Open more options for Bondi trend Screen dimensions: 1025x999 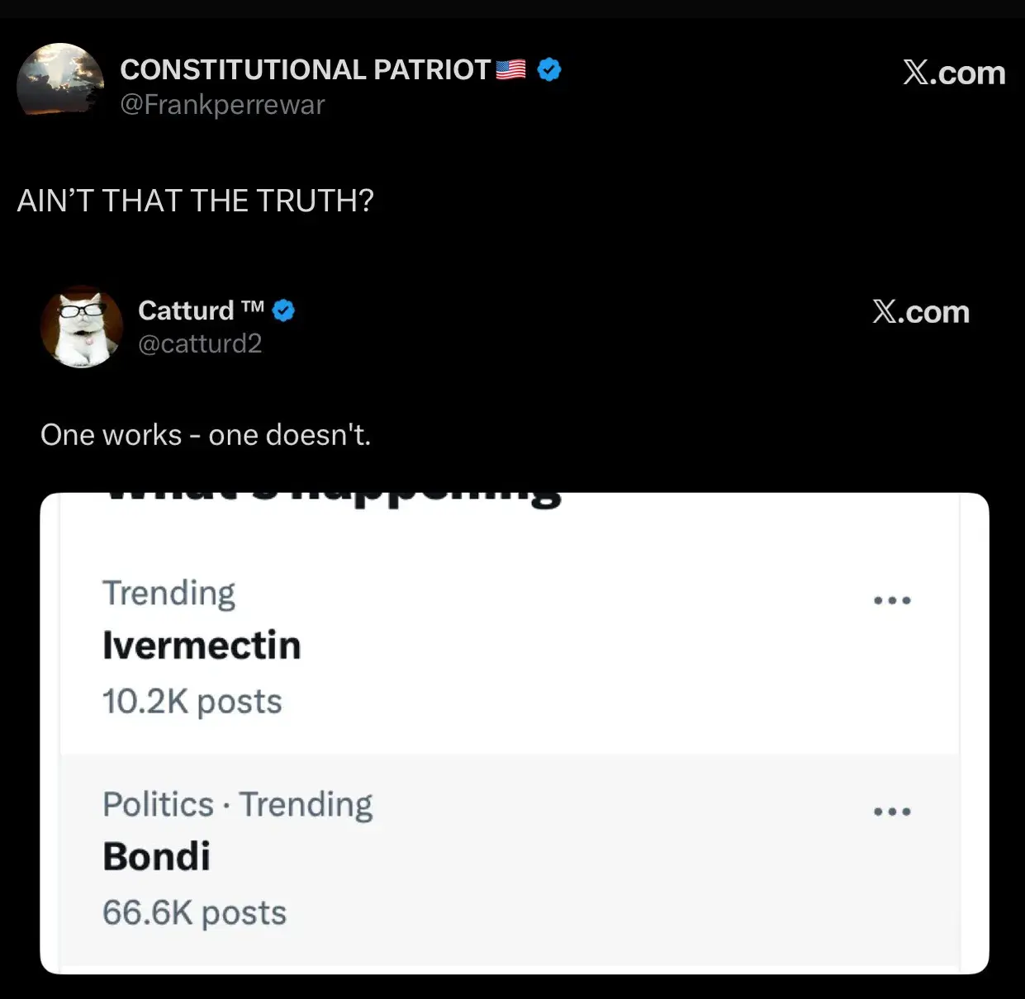pyautogui.click(x=892, y=812)
